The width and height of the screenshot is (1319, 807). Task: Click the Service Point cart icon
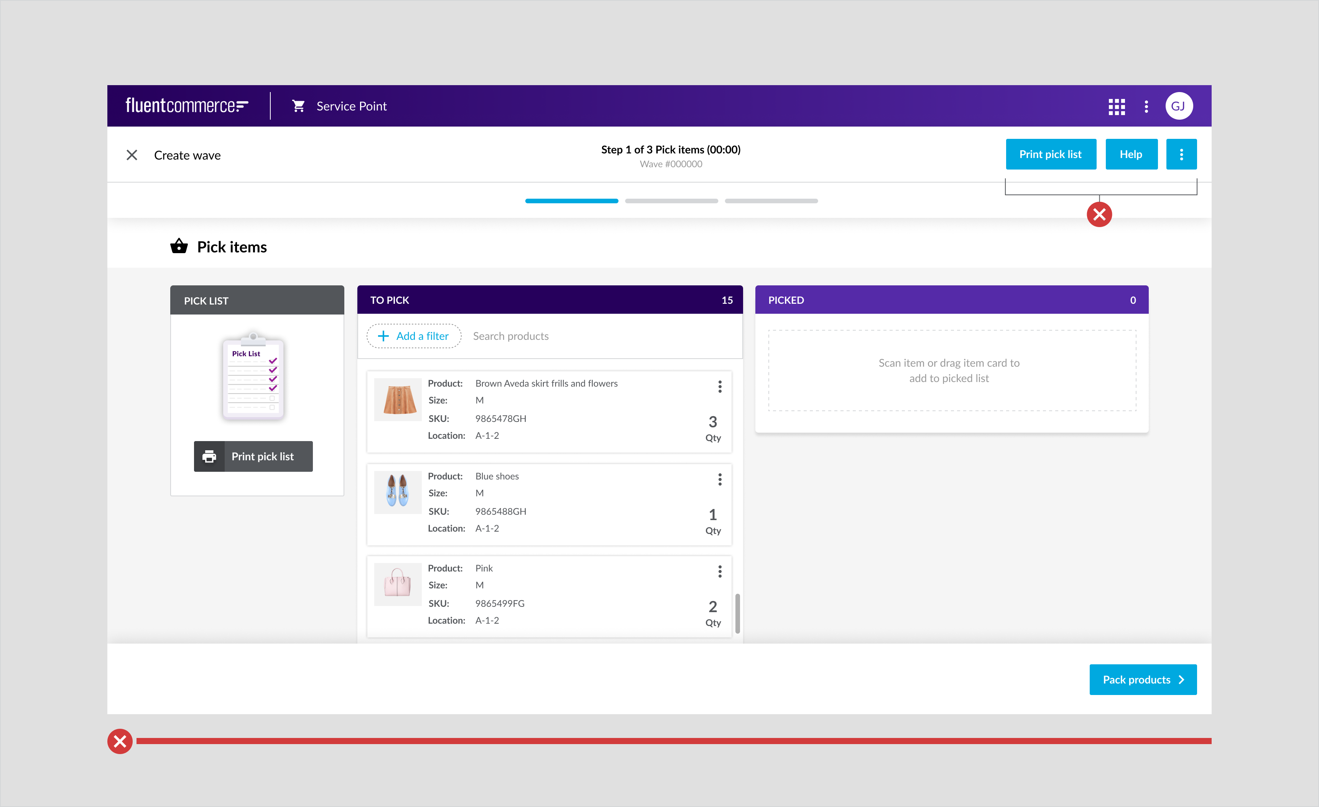(299, 106)
